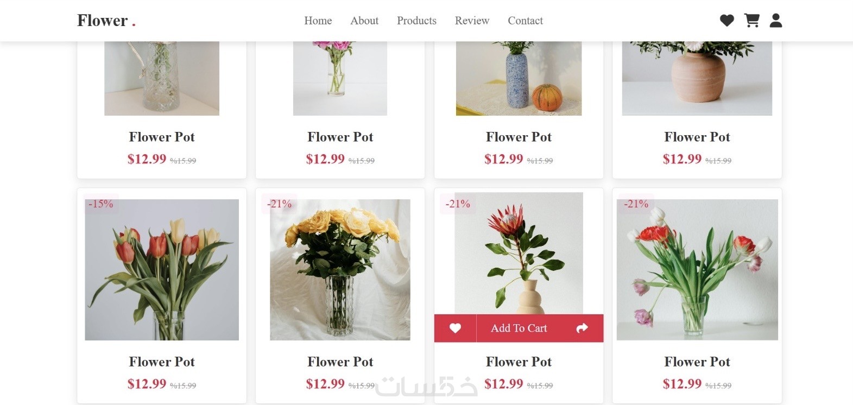Open the Contact menu item
Image resolution: width=853 pixels, height=405 pixels.
point(525,21)
